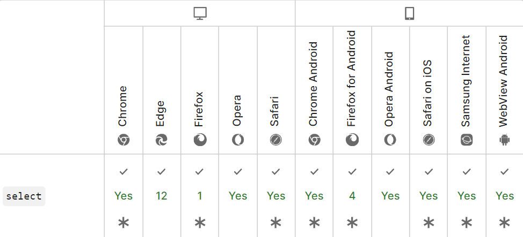The image size is (523, 237).
Task: Open Edge version 12 support cell
Action: tap(162, 196)
